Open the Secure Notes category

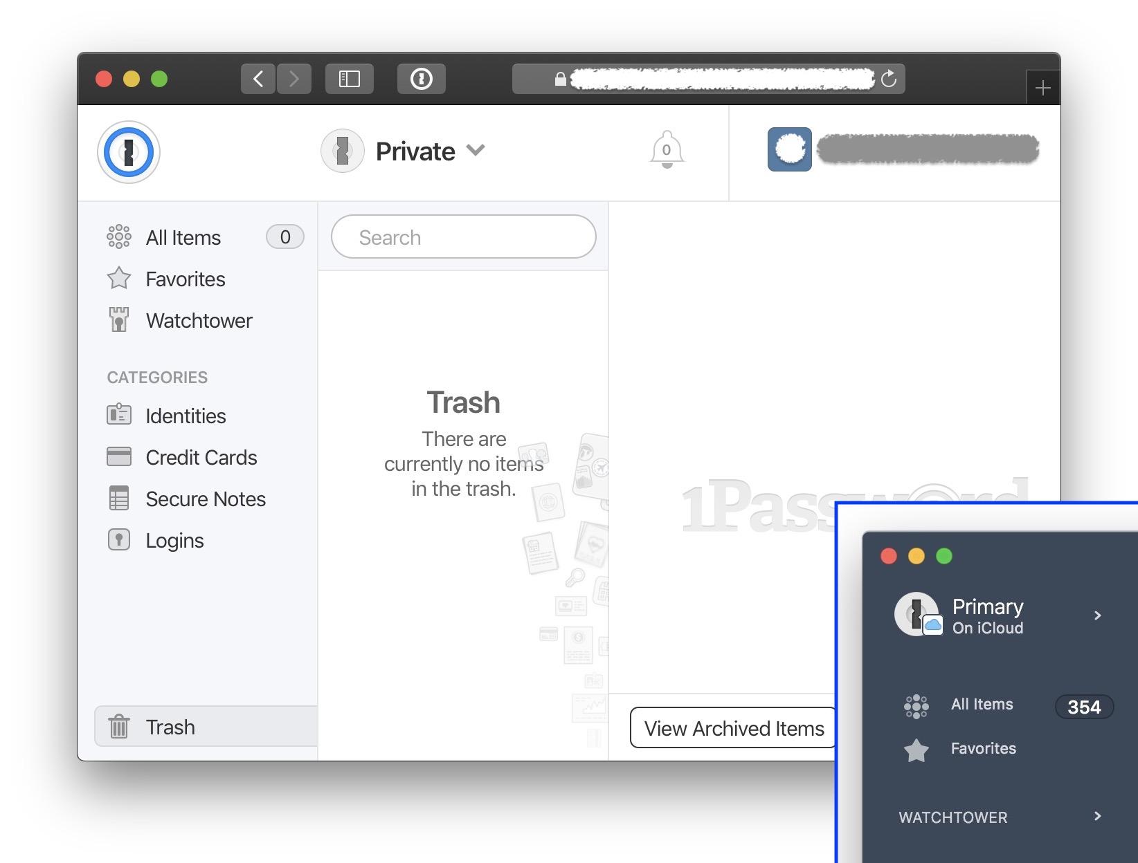coord(205,499)
